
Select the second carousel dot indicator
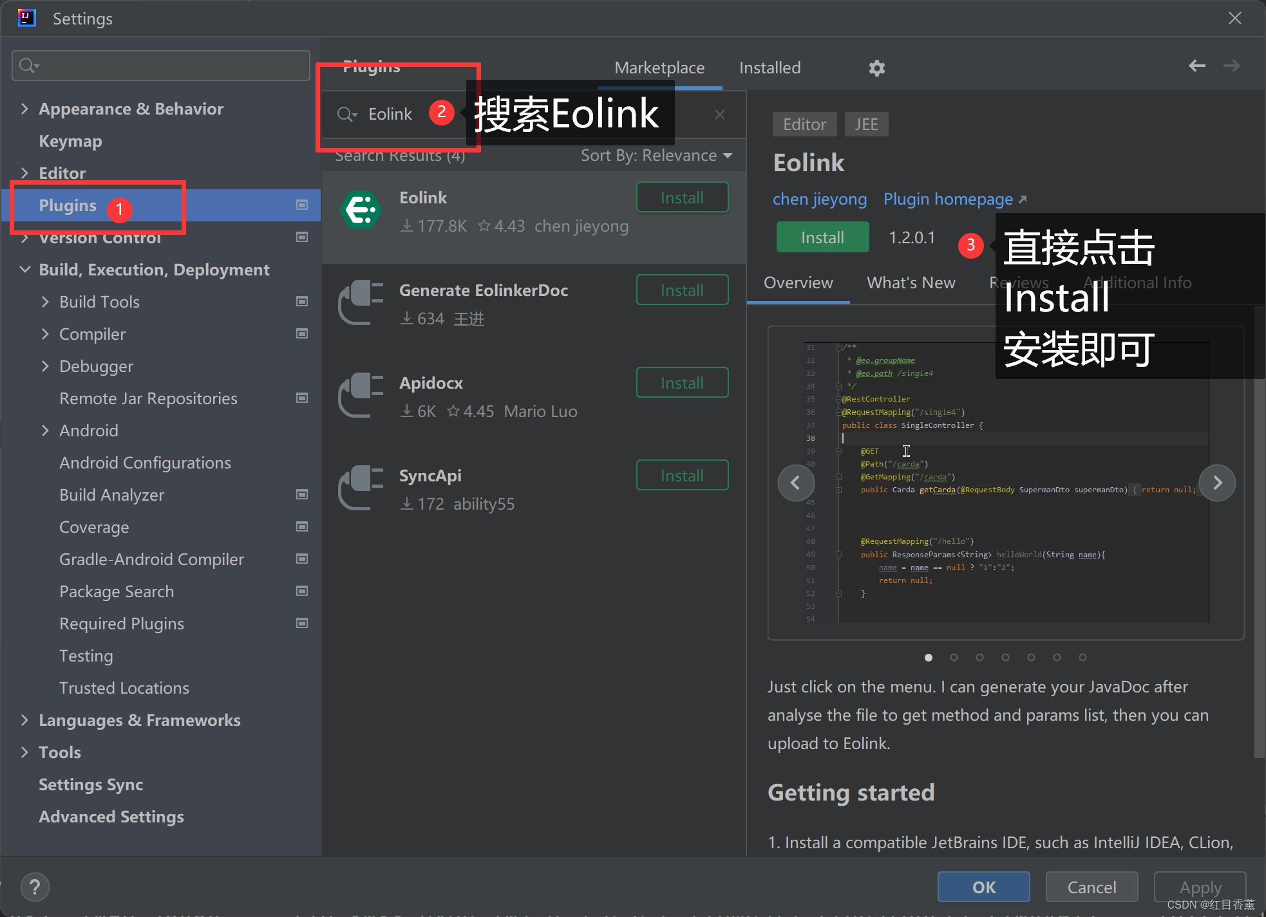click(x=954, y=657)
